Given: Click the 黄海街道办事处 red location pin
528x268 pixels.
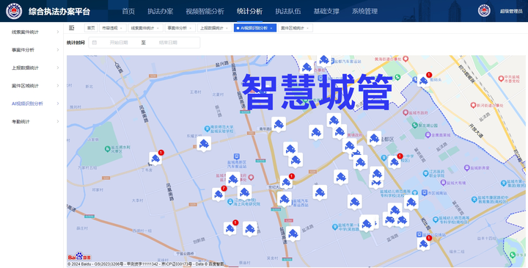Looking at the screenshot, I should (406, 59).
